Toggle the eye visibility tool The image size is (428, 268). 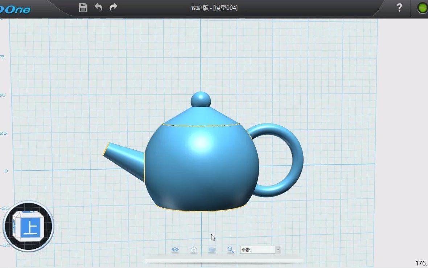pos(175,249)
